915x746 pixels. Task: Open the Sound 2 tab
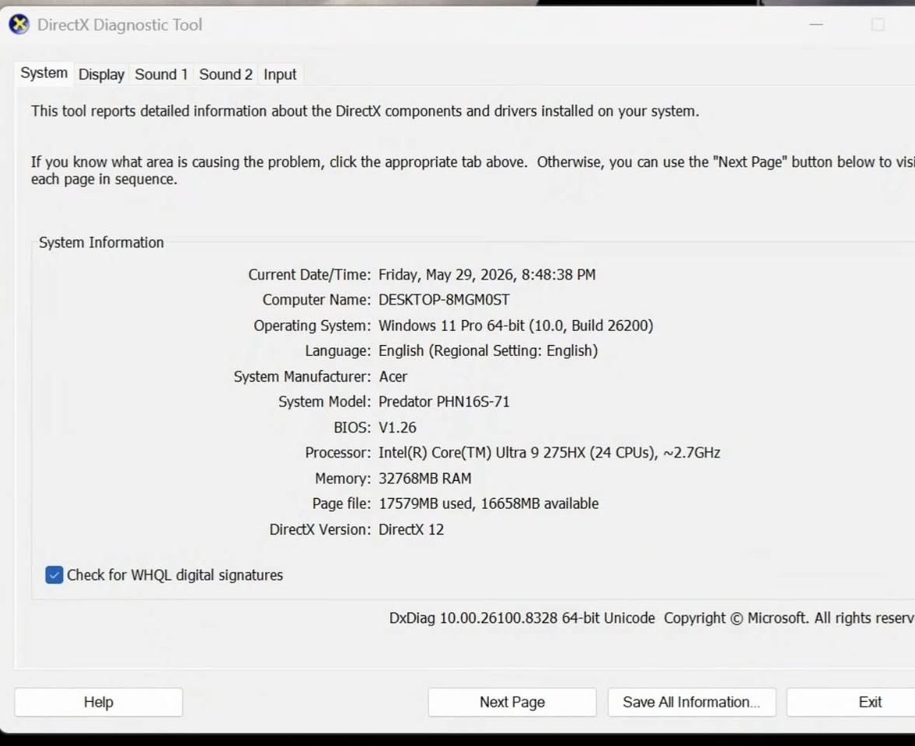point(225,75)
